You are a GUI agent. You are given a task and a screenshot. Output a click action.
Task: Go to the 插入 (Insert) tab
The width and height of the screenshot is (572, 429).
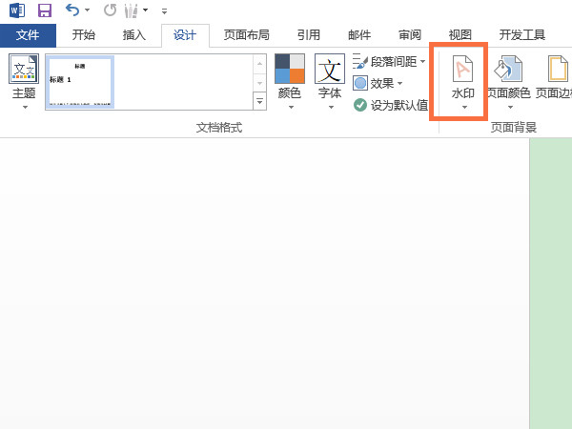pos(134,35)
